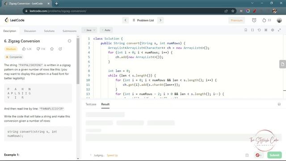Click the Premium button
Screen dimensions: 286x161
click(x=236, y=20)
